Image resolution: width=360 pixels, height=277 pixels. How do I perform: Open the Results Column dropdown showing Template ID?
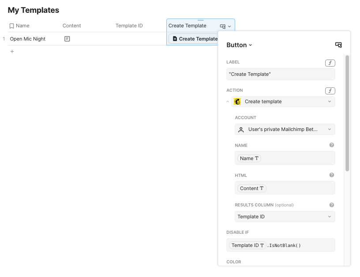pos(285,217)
